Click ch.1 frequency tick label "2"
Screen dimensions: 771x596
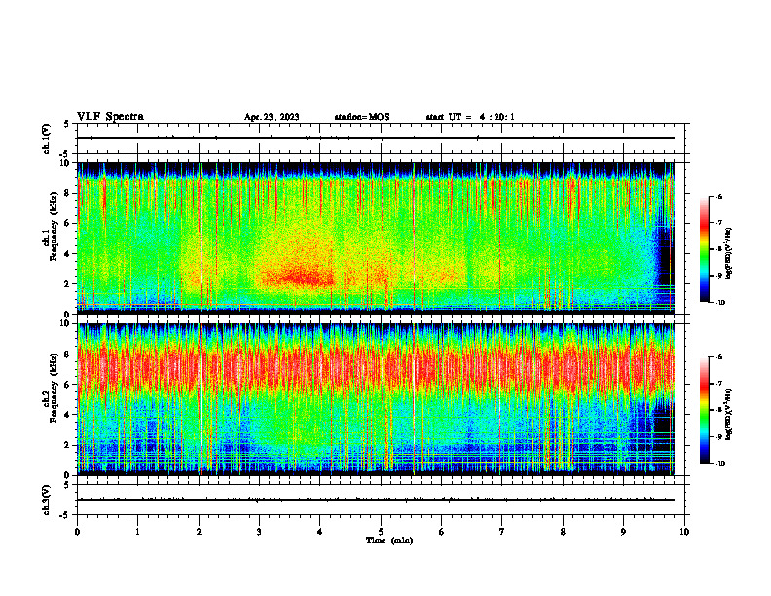click(67, 284)
